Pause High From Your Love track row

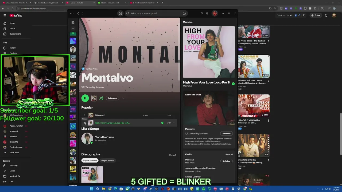[85, 123]
